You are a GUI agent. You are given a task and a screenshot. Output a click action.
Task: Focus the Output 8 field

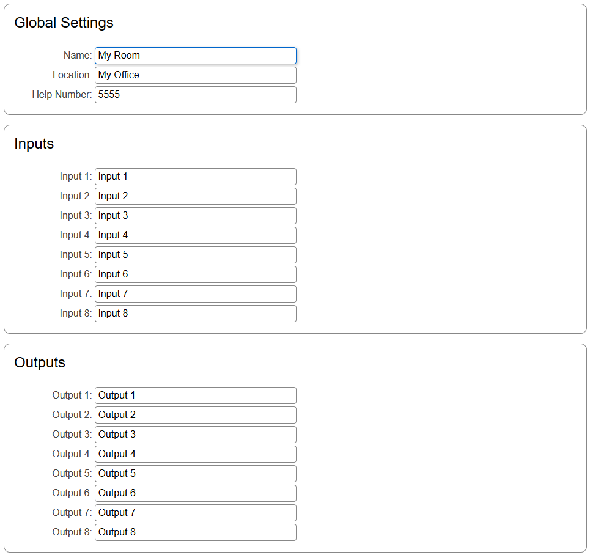[x=196, y=532]
